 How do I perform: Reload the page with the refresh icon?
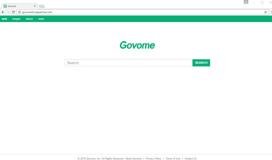click(x=13, y=12)
